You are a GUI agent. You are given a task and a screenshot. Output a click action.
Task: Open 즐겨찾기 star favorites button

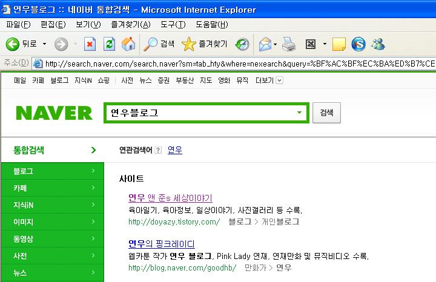point(205,44)
